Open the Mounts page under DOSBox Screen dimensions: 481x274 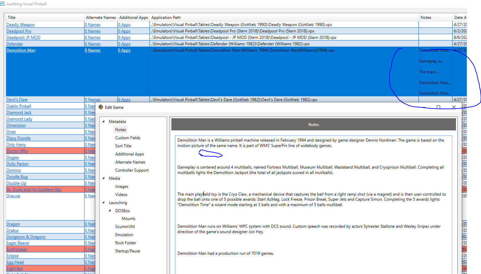[128, 219]
